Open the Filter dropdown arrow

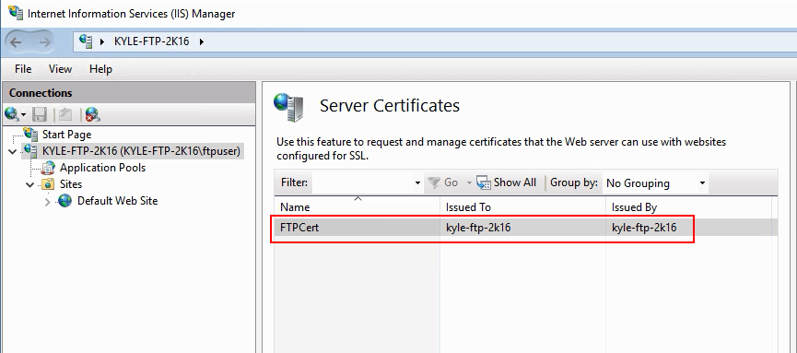pyautogui.click(x=417, y=182)
